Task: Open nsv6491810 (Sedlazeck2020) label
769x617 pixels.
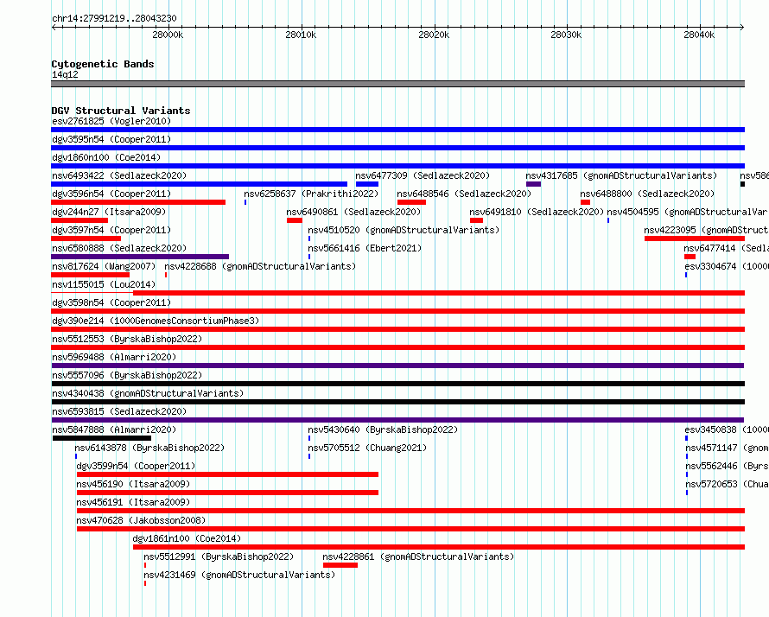Action: (x=537, y=212)
